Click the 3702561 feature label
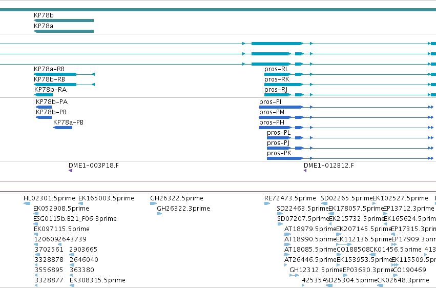Viewport: 436px width, 288px height. [x=49, y=250]
